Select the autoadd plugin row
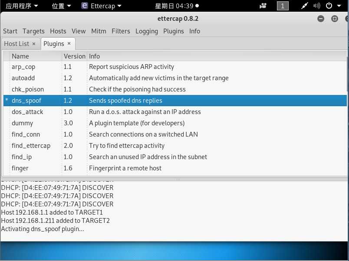The width and height of the screenshot is (349, 261). 175,78
